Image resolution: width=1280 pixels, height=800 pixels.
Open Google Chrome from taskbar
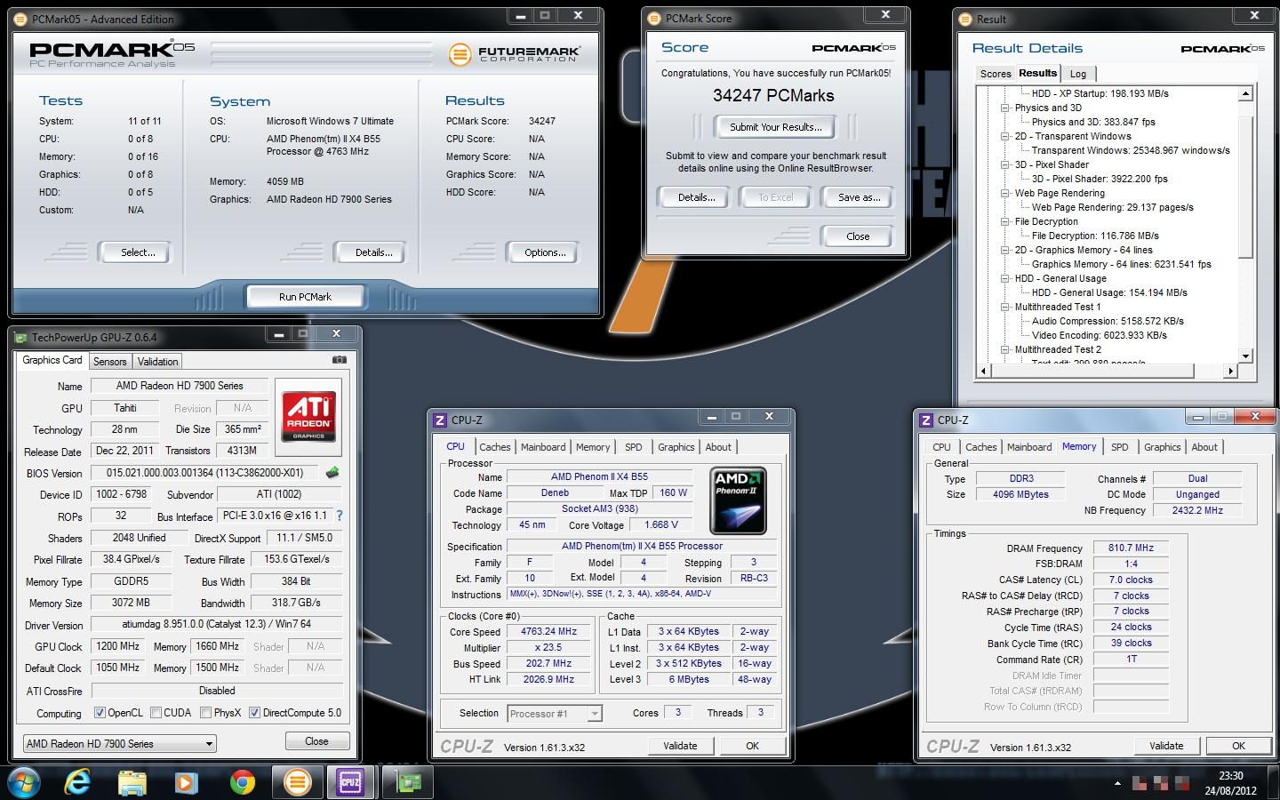(242, 782)
